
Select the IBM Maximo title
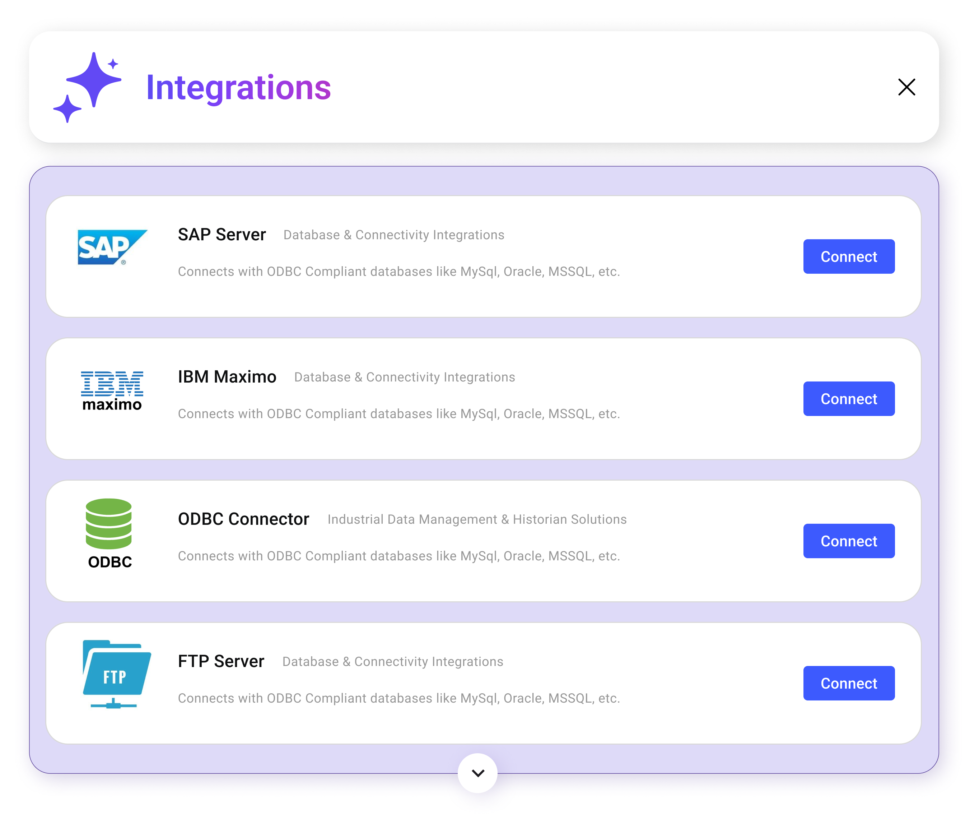coord(227,377)
